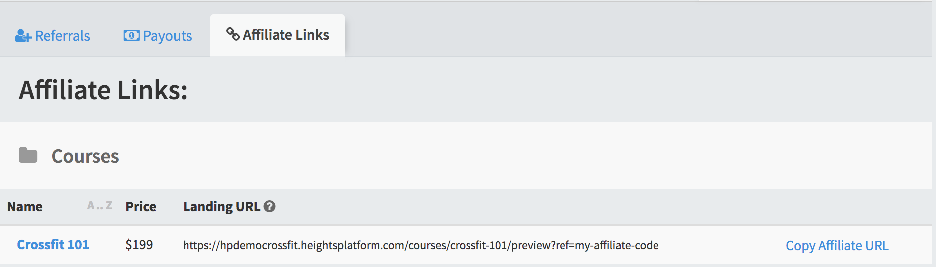Click the Payouts text label
This screenshot has width=936, height=267.
(x=168, y=36)
